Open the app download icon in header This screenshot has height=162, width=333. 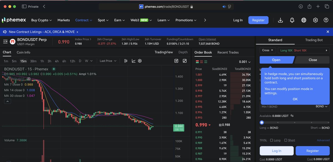tap(280, 20)
